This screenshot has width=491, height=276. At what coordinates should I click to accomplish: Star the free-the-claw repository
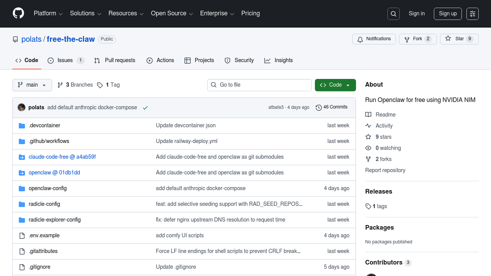click(459, 39)
